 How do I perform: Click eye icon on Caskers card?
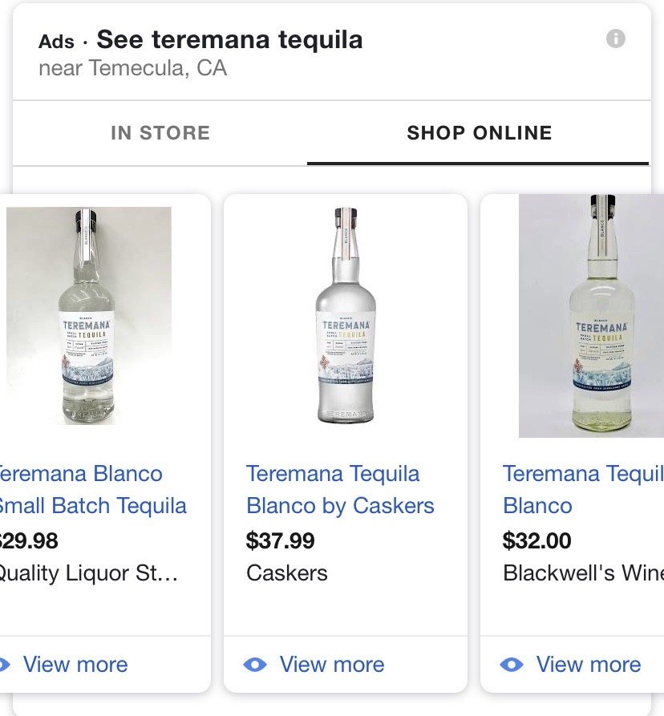point(255,665)
